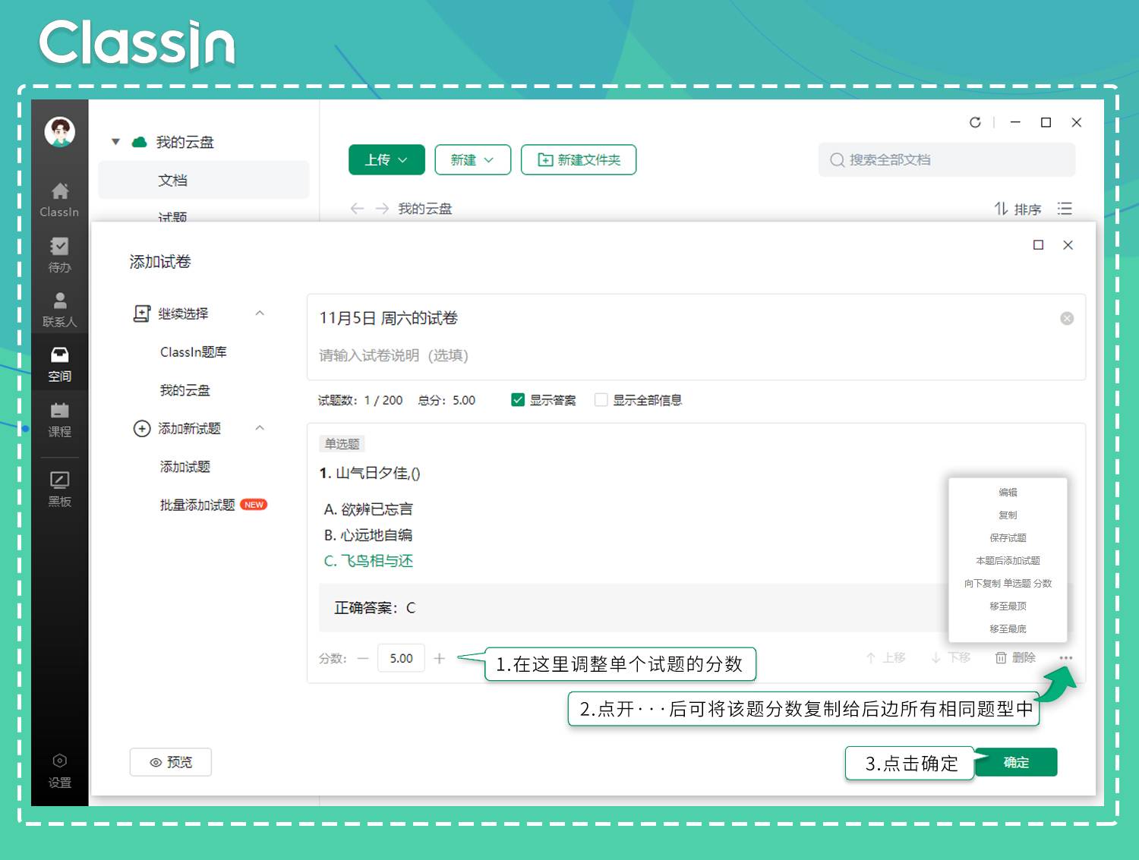Select 我的云盘 under 继续选择
The width and height of the screenshot is (1139, 860).
tap(185, 390)
